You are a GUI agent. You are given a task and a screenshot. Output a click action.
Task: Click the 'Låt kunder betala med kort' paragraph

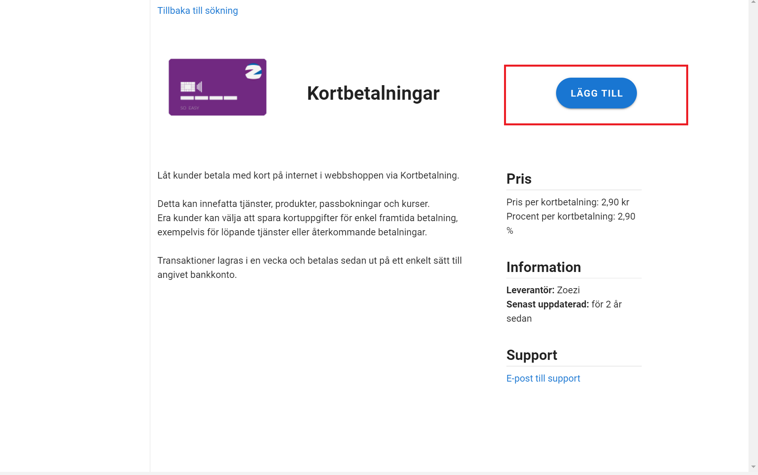308,175
